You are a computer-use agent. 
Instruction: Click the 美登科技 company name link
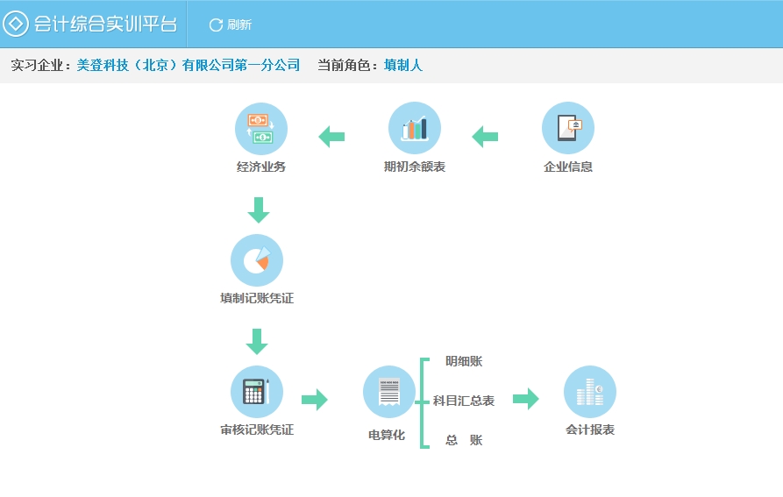pos(189,65)
